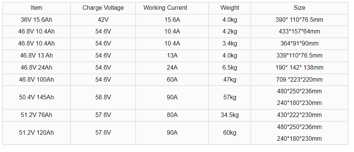This screenshot has width=354, height=152.
Task: Click the 46.8V 13 Ah item cell
Action: [36, 56]
